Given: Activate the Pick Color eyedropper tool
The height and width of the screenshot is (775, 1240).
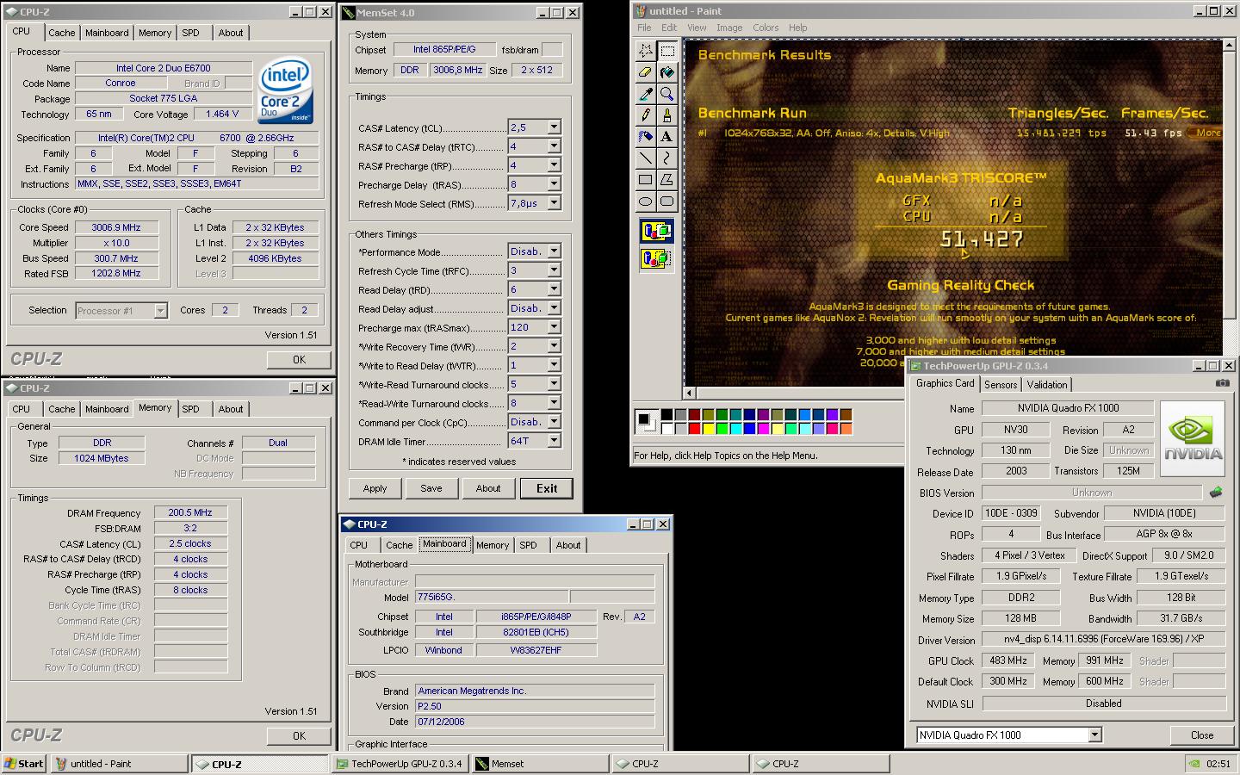Looking at the screenshot, I should tap(646, 94).
